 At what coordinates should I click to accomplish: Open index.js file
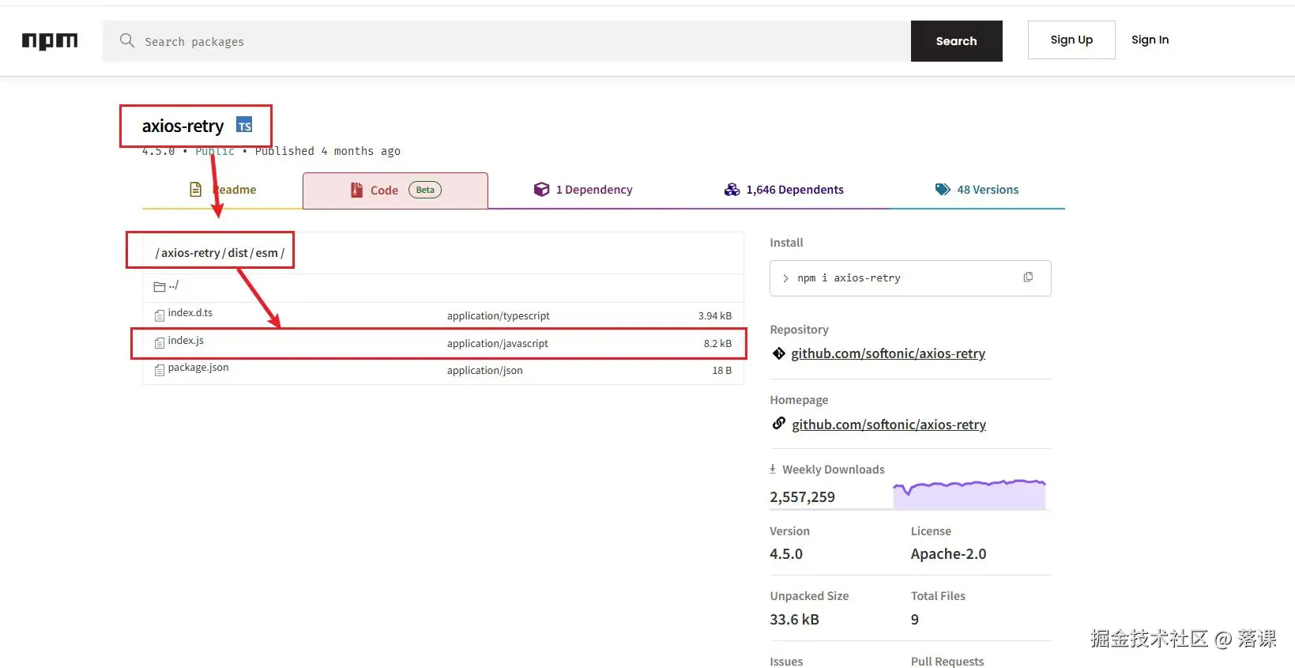(x=186, y=341)
